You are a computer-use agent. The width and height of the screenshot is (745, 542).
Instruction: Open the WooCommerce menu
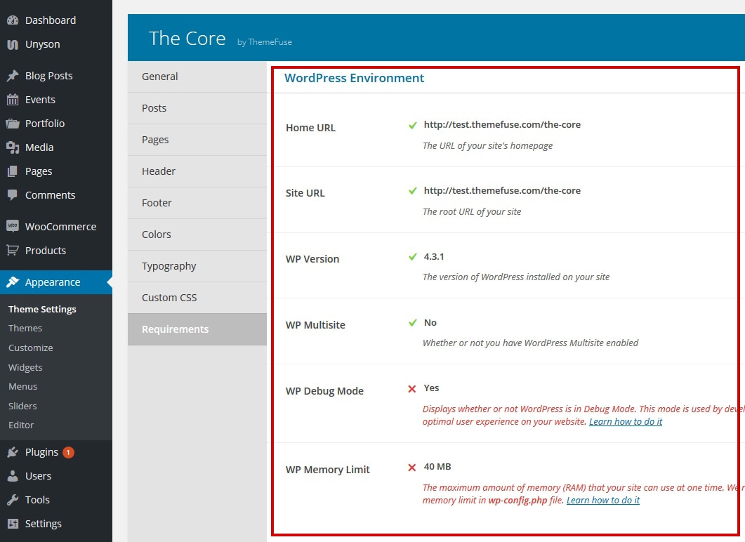[x=56, y=227]
